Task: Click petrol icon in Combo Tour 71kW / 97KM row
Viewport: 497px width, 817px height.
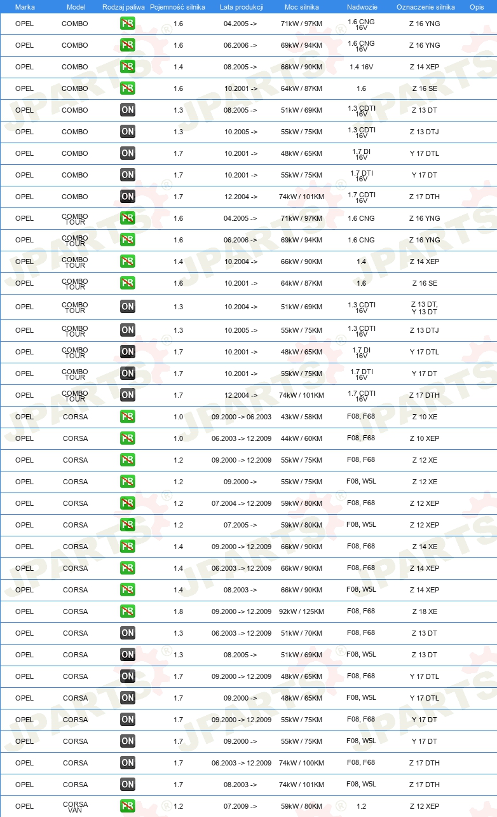Action: tap(128, 218)
